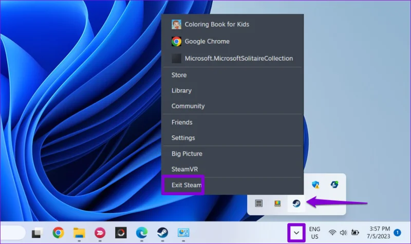411x244 pixels.
Task: Click the Coloring Book for Kids icon
Action: coord(176,24)
